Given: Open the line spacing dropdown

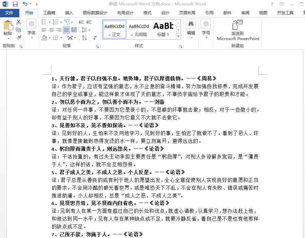Looking at the screenshot, I should (84, 30).
